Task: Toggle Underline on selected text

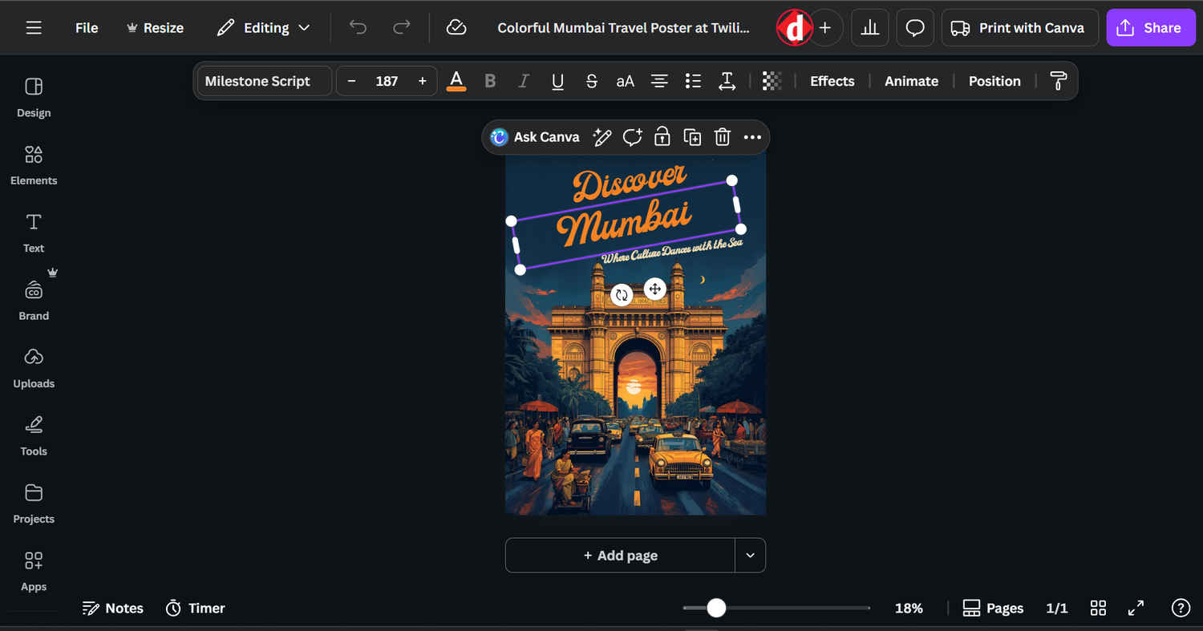Action: pos(557,81)
